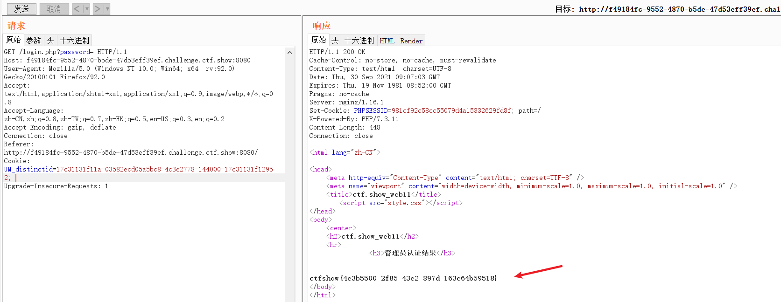
Task: Click the Host header line
Action: tap(127, 60)
